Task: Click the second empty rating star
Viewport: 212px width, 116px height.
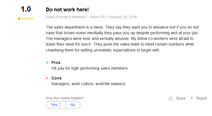Action: click(x=22, y=18)
